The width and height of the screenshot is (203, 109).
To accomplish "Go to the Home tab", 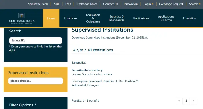I will click(51, 18).
